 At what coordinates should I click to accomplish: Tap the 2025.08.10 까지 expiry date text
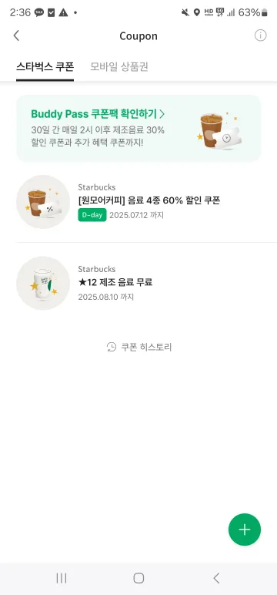[x=105, y=297]
